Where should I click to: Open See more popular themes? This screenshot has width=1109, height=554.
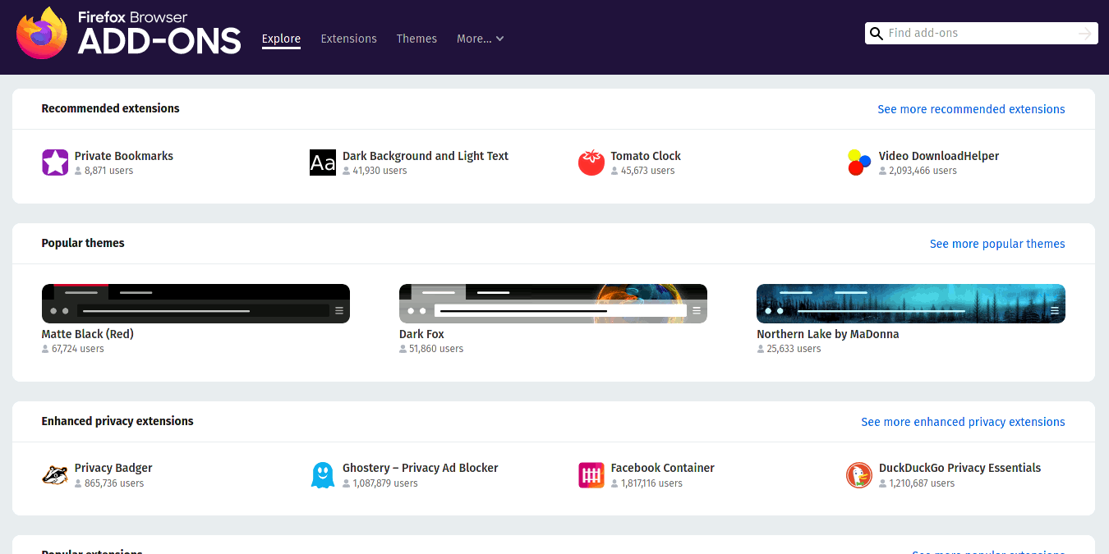click(997, 243)
